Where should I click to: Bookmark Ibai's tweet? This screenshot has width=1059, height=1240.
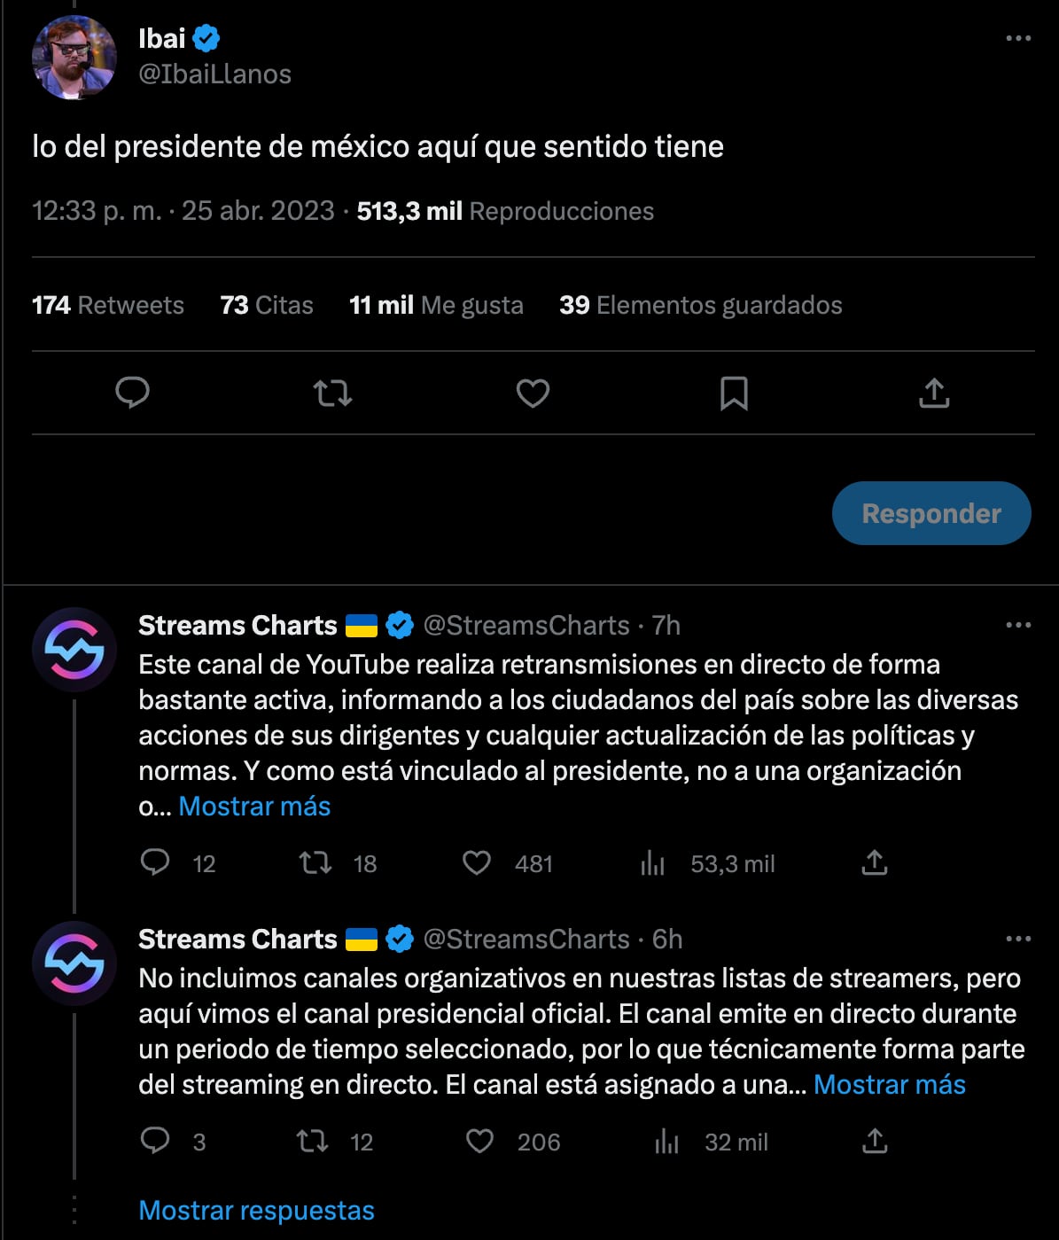[734, 393]
